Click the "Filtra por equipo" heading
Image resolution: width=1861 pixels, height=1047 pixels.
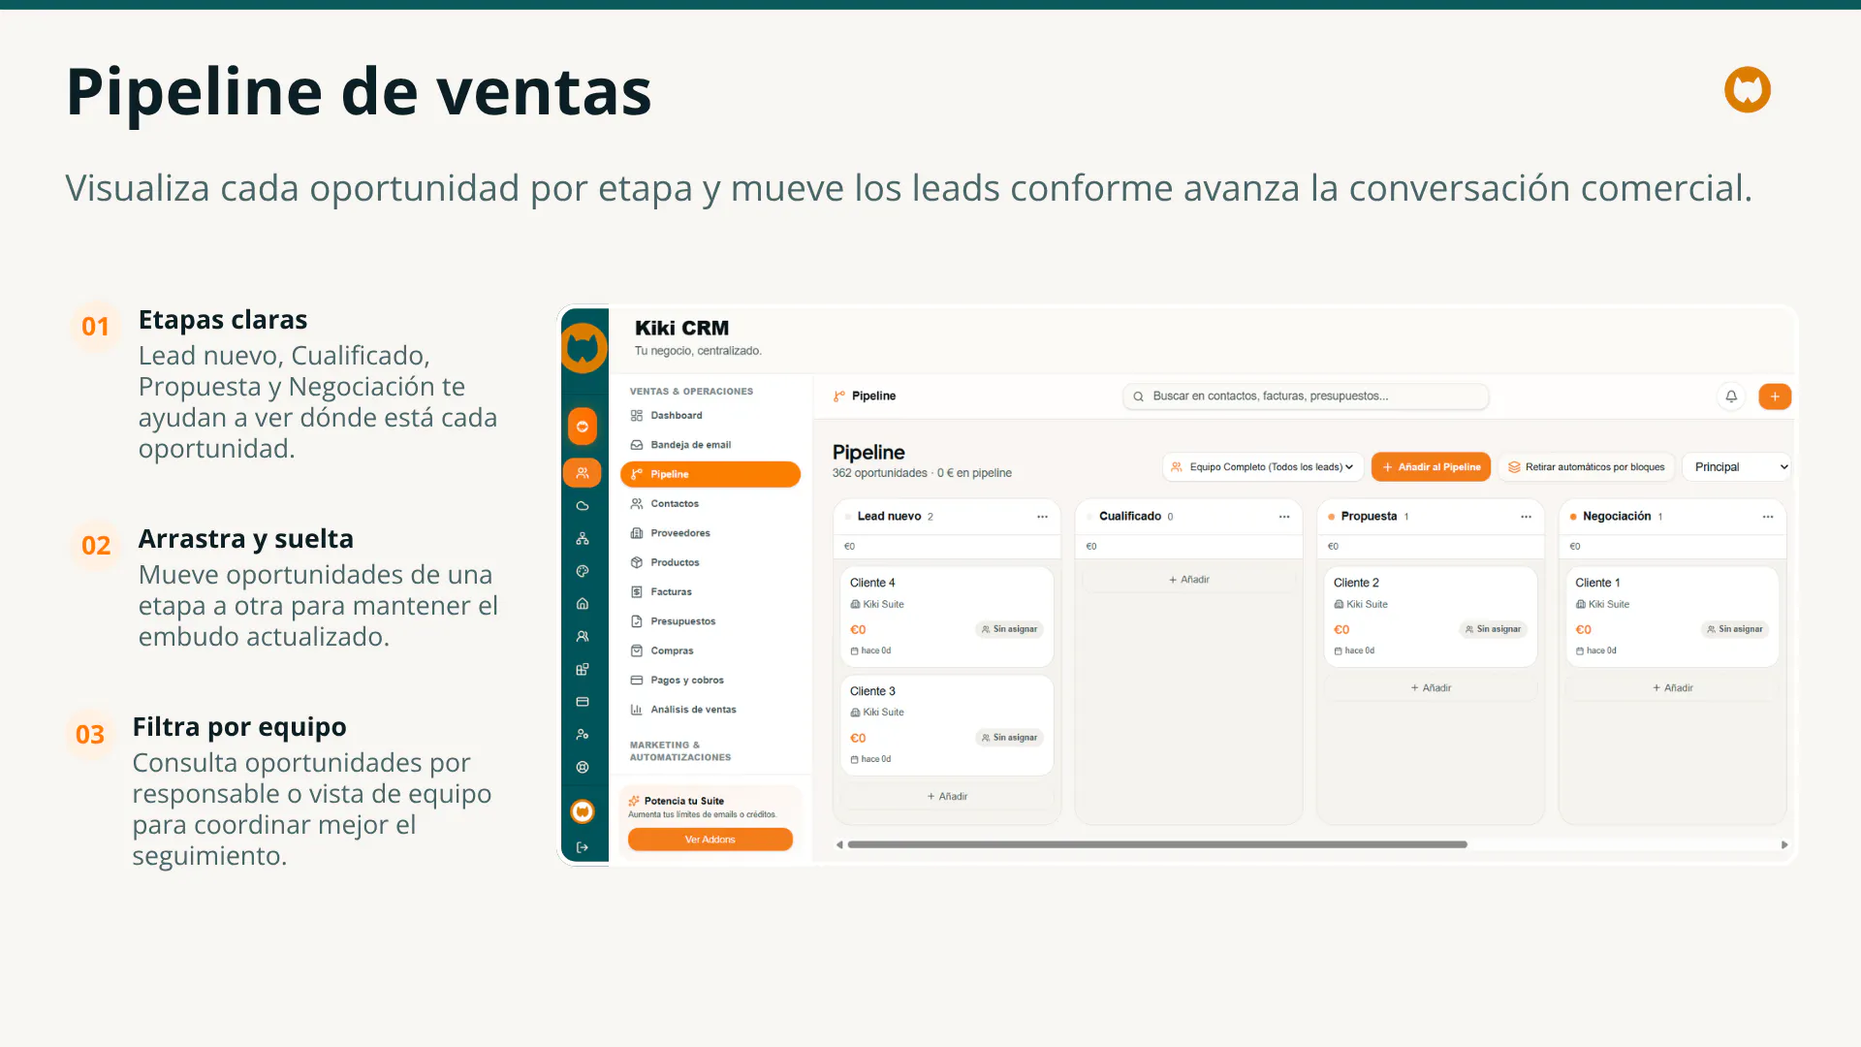coord(239,727)
